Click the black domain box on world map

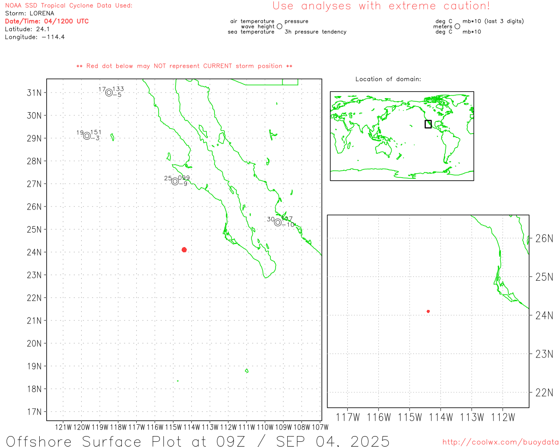point(428,124)
